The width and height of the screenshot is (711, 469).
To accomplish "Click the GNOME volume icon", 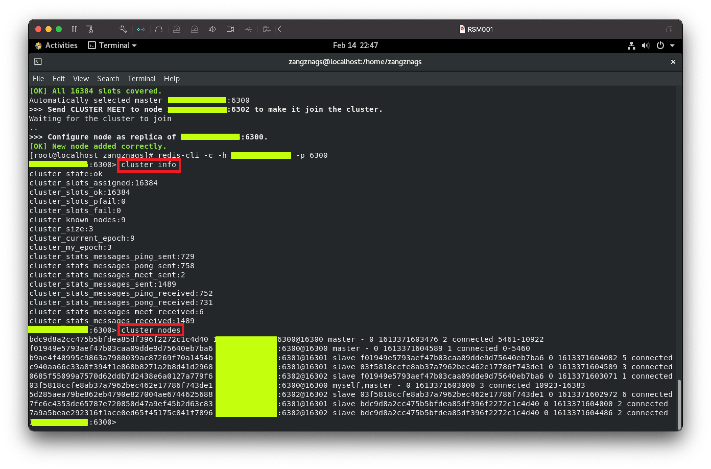I will pyautogui.click(x=645, y=45).
